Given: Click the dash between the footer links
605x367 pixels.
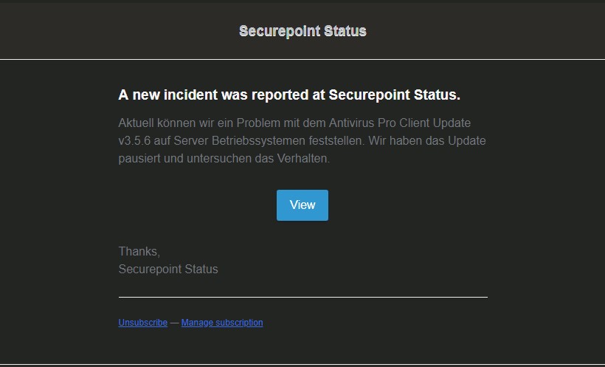Looking at the screenshot, I should point(174,323).
